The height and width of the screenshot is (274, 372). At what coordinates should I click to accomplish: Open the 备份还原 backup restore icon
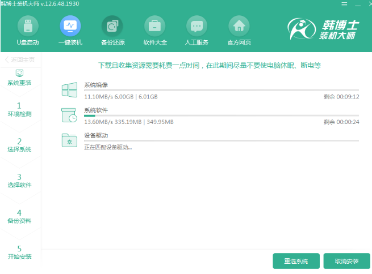pos(111,27)
